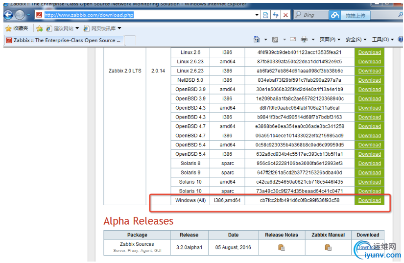Click the NetBSD 5.0 platform cell
The image size is (404, 263).
point(190,80)
